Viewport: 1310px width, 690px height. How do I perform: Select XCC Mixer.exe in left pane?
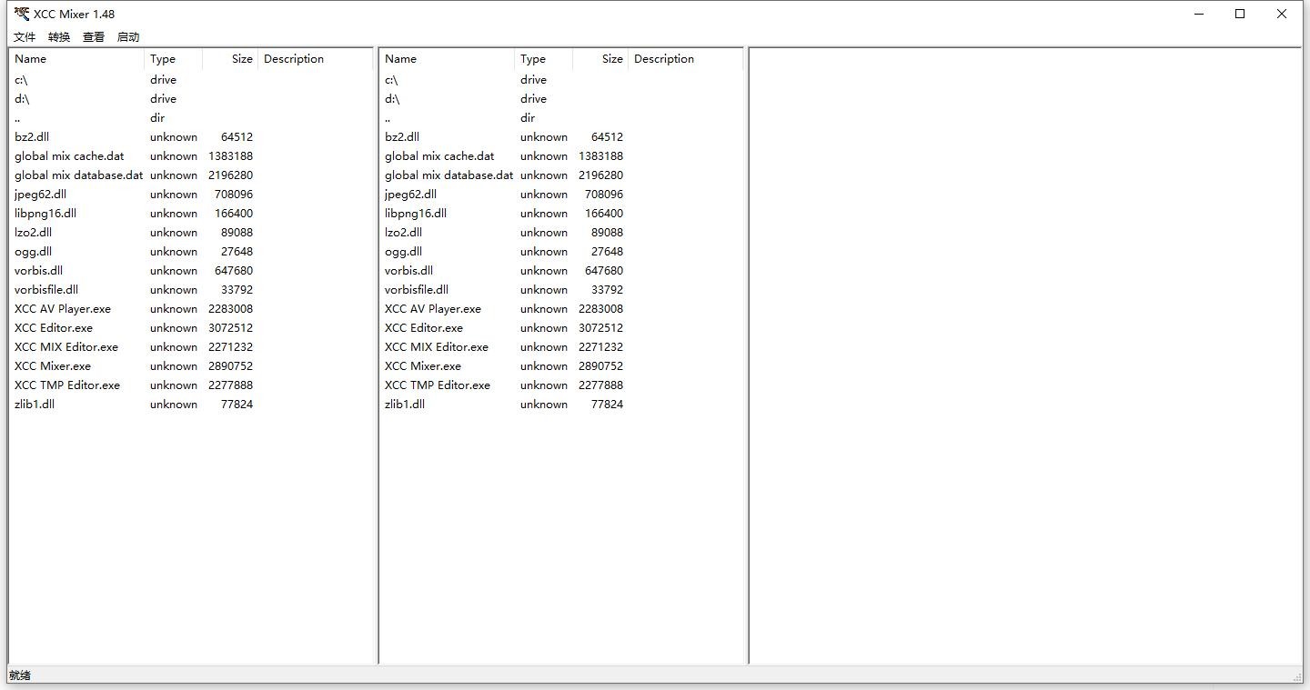pyautogui.click(x=53, y=366)
